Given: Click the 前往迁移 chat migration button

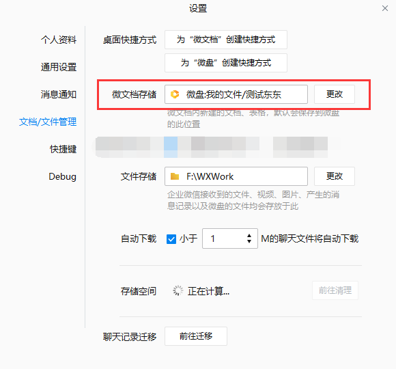Looking at the screenshot, I should tap(196, 336).
